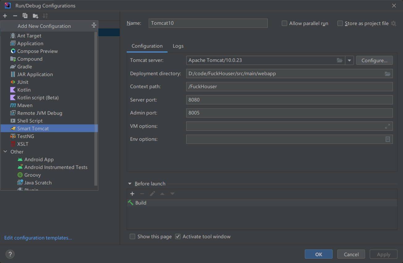Screen dimensions: 403x263
Task: Click the Name field containing Tomcat10
Action: [208, 23]
